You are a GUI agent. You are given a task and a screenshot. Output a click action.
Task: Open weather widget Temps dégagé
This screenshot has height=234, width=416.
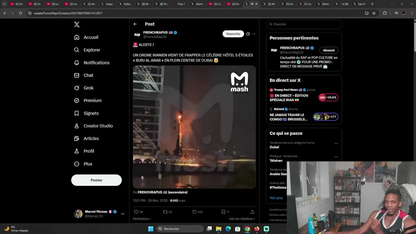coord(16,229)
